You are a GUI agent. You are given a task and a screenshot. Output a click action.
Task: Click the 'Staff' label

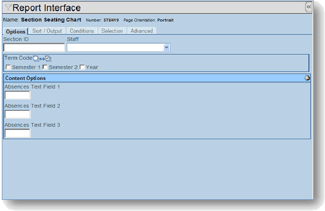[73, 39]
